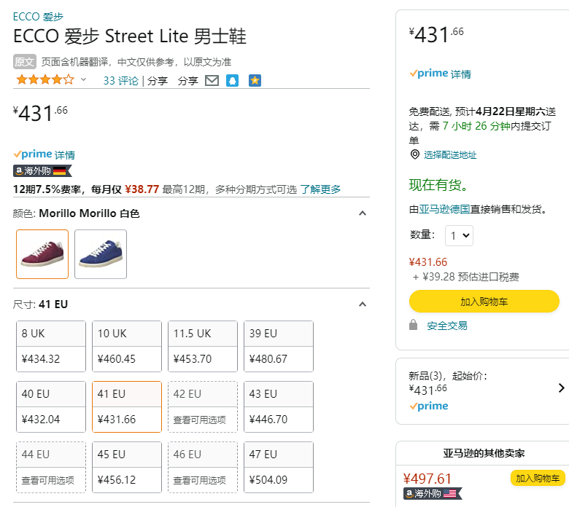Open the ECCO 爱步 brand link

click(38, 17)
